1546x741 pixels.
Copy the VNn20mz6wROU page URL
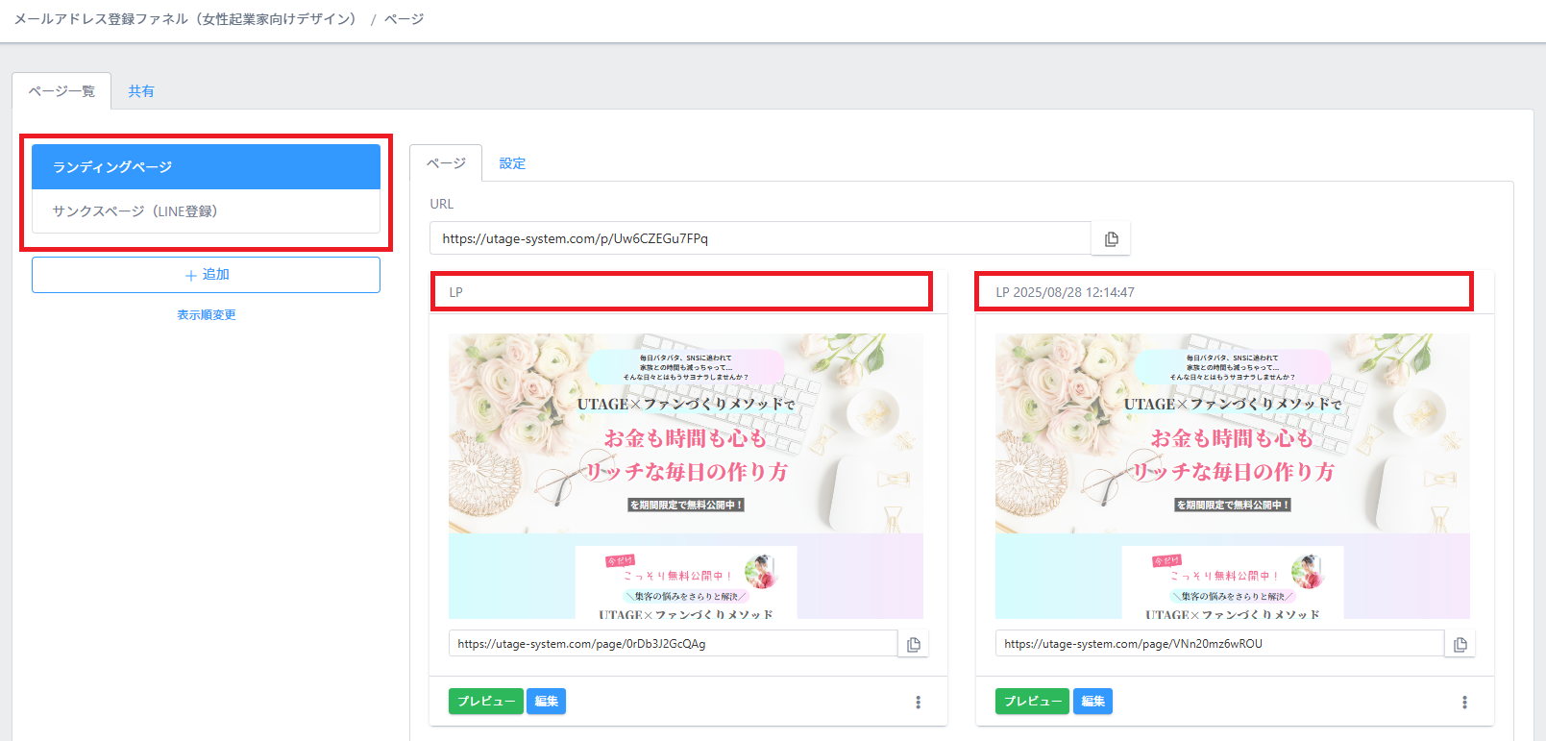pos(1460,644)
